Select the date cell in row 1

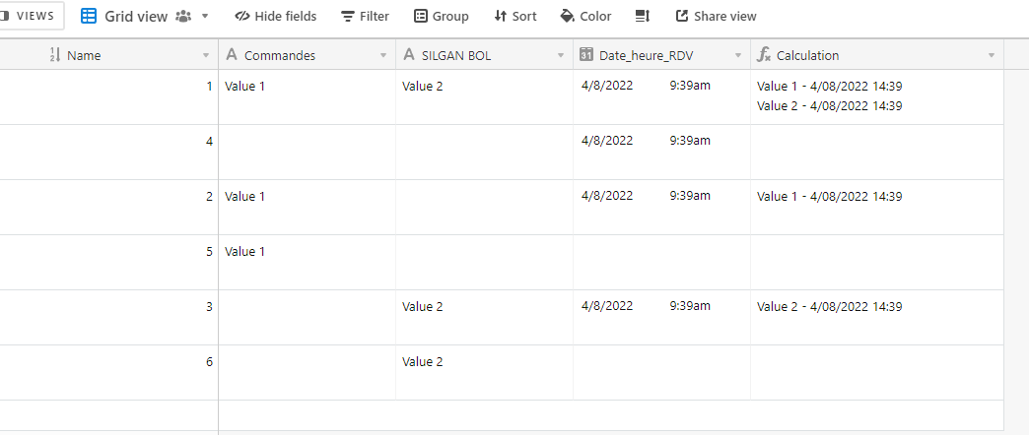(661, 97)
